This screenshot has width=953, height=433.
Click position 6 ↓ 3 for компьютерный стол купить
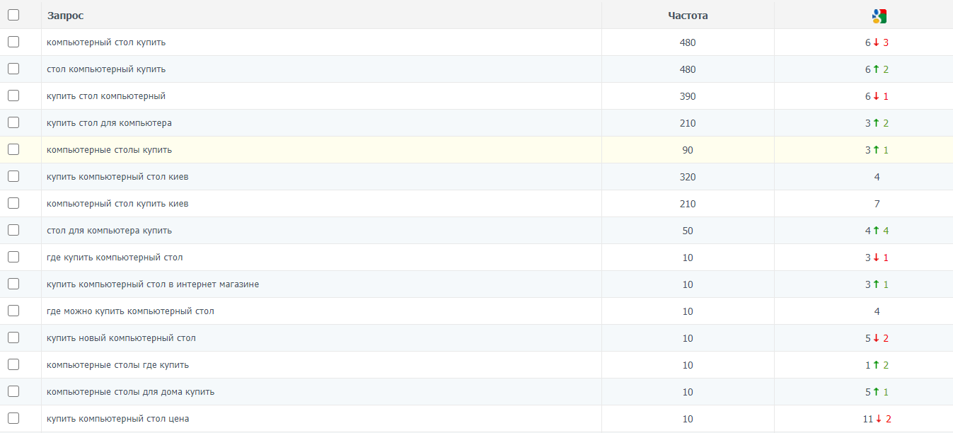pos(877,42)
